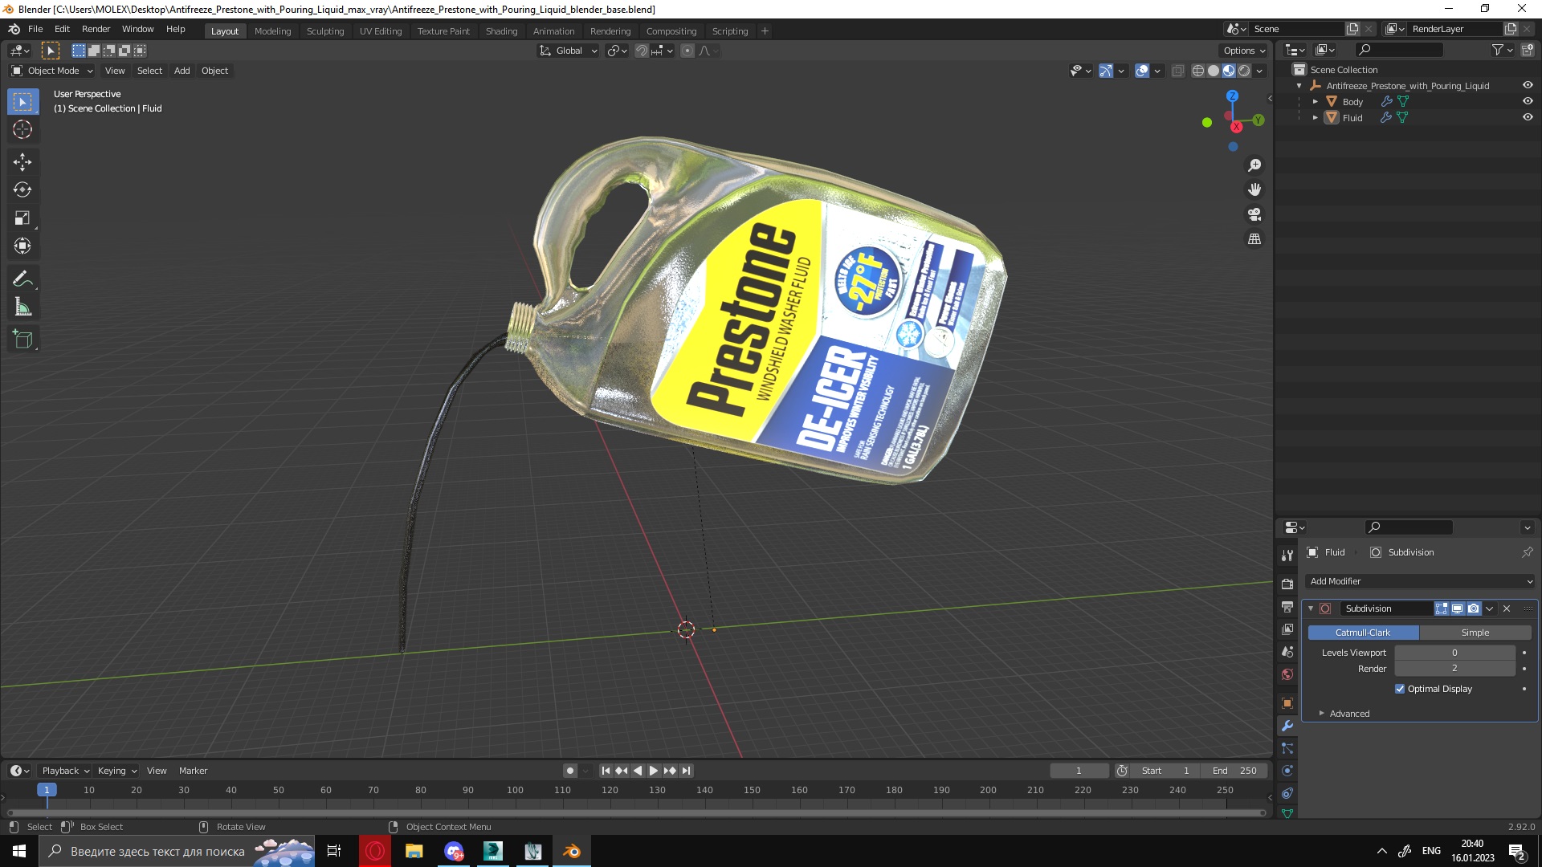Switch perspective/orthographic grid icon
Image resolution: width=1542 pixels, height=867 pixels.
[x=1254, y=239]
